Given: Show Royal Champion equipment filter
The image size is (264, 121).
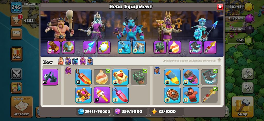Looking at the screenshot, I should coord(90,61).
